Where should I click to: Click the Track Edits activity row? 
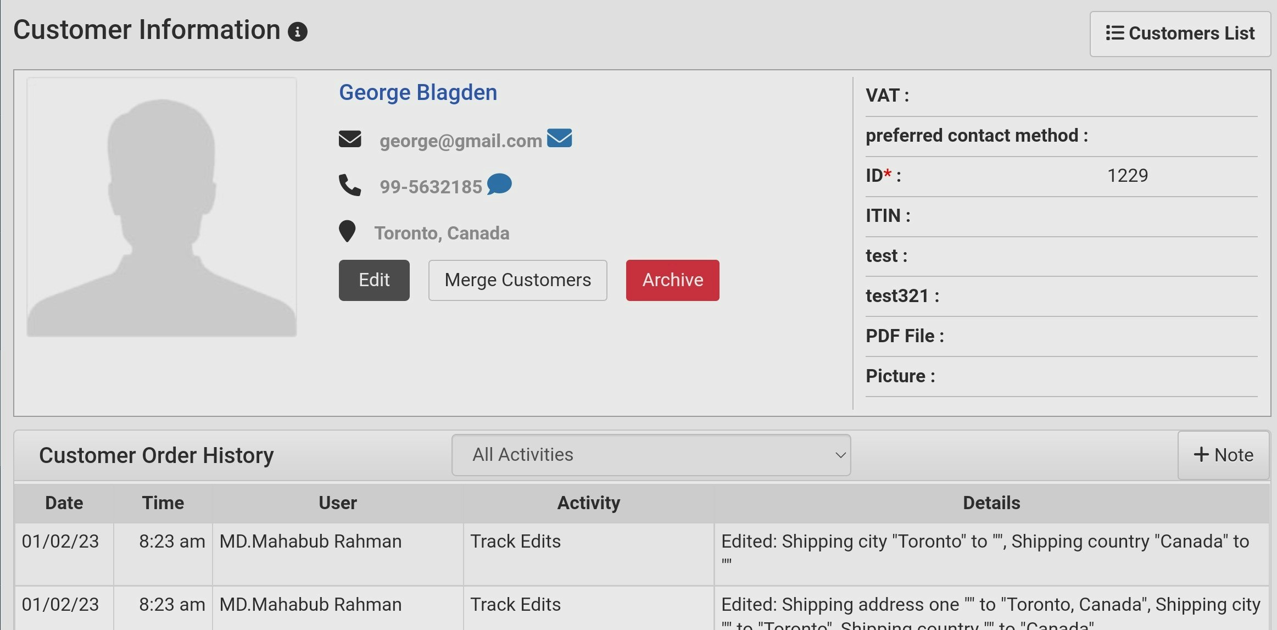(516, 541)
